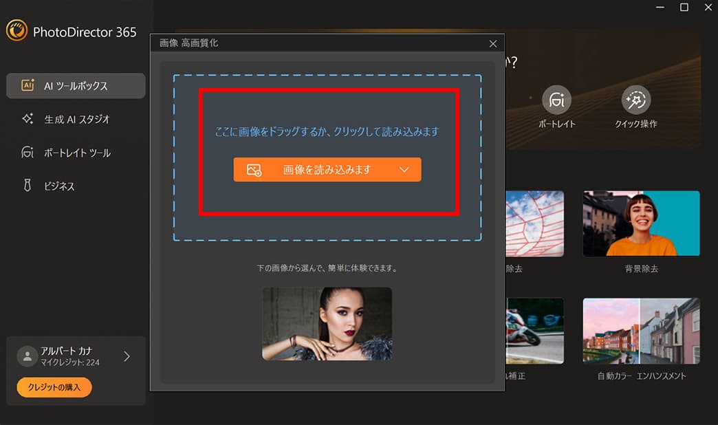This screenshot has width=718, height=425.
Task: Click the ポートレイト ツール face icon
Action: [x=27, y=152]
